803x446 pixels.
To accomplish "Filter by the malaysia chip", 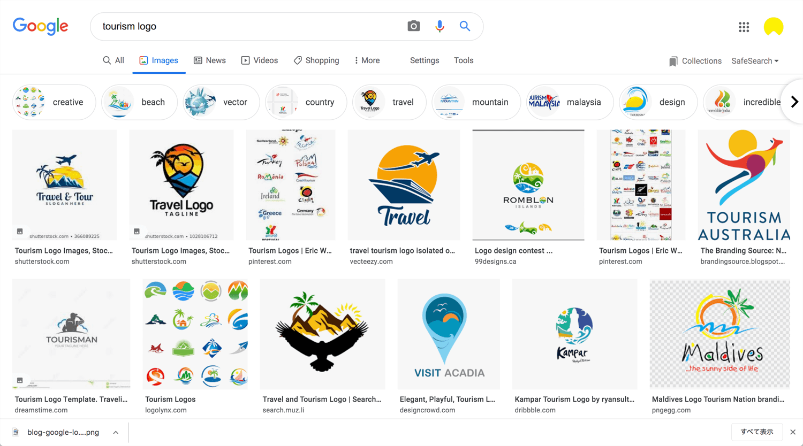I will (x=570, y=102).
